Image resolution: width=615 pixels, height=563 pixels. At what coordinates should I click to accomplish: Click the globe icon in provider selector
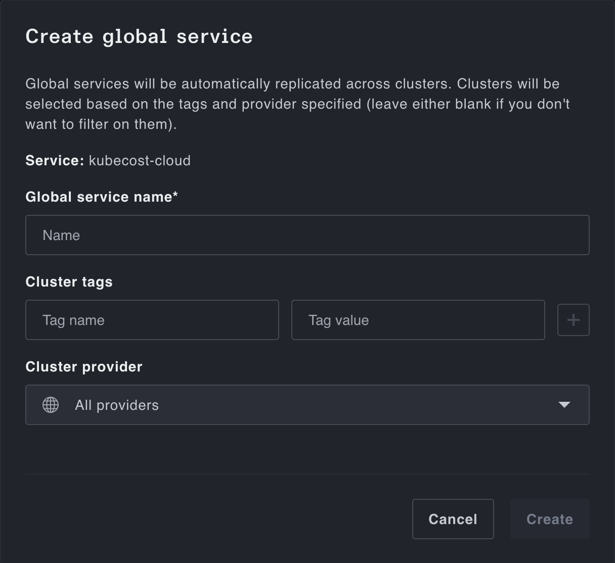[x=51, y=405]
